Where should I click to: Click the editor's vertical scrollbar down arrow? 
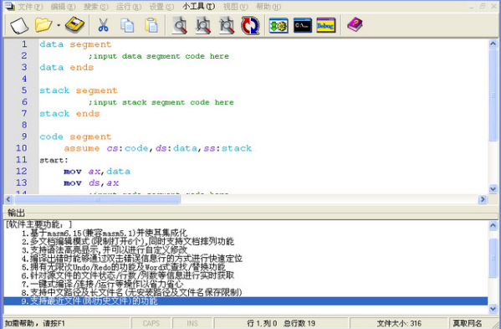tap(493, 189)
